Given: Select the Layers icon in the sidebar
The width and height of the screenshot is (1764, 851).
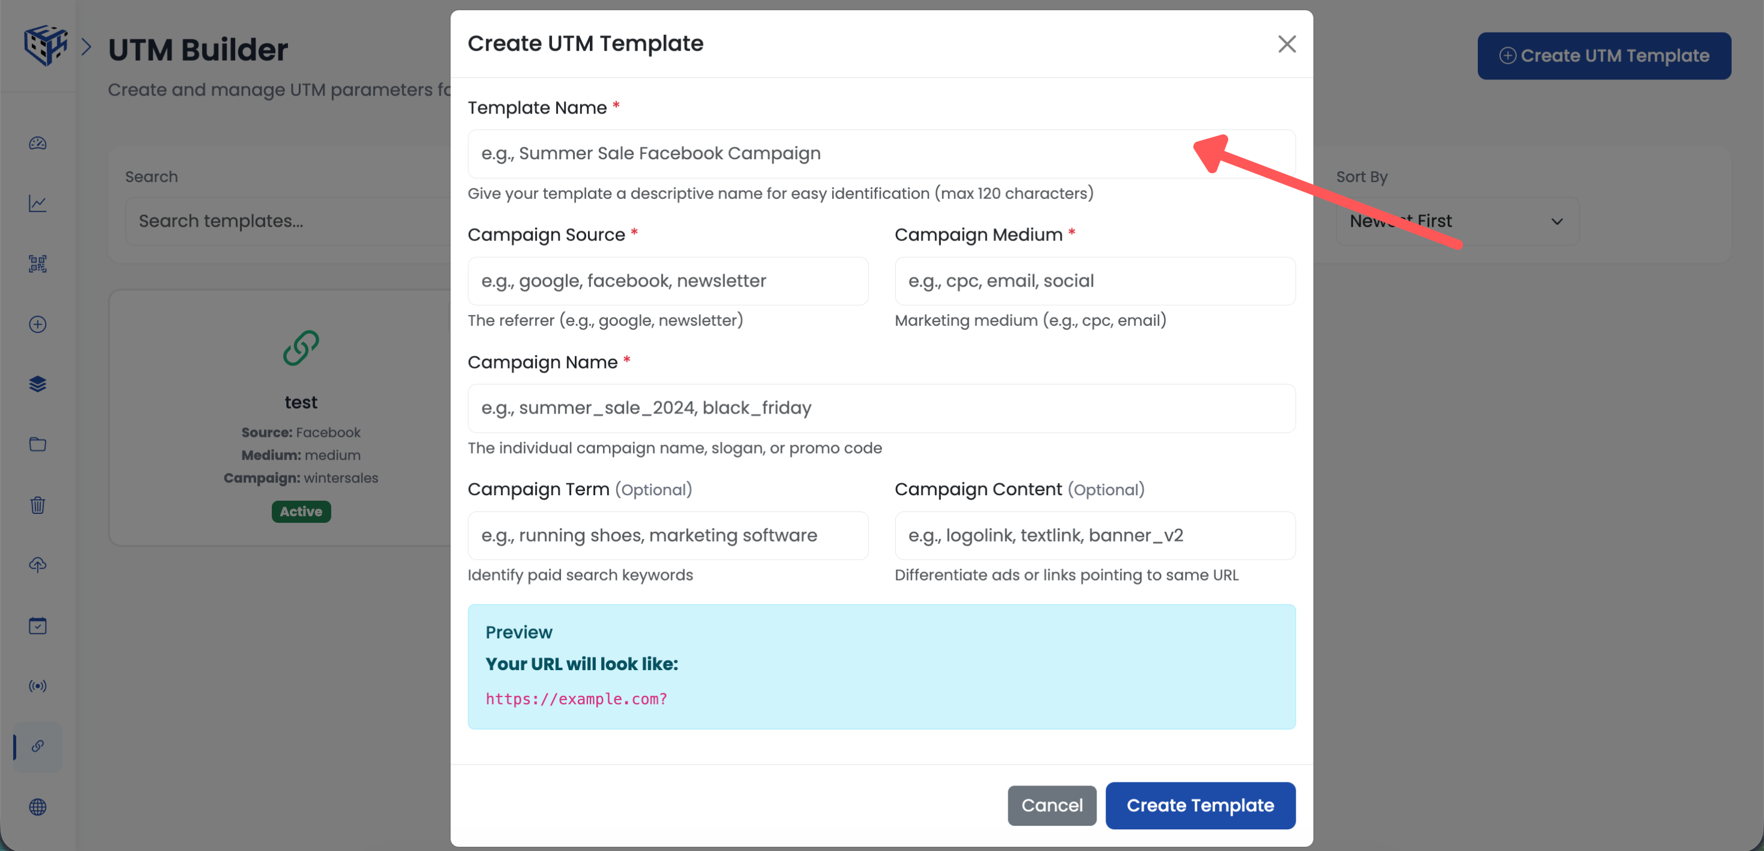Looking at the screenshot, I should point(38,384).
